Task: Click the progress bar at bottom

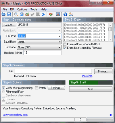Action: (x=100, y=119)
